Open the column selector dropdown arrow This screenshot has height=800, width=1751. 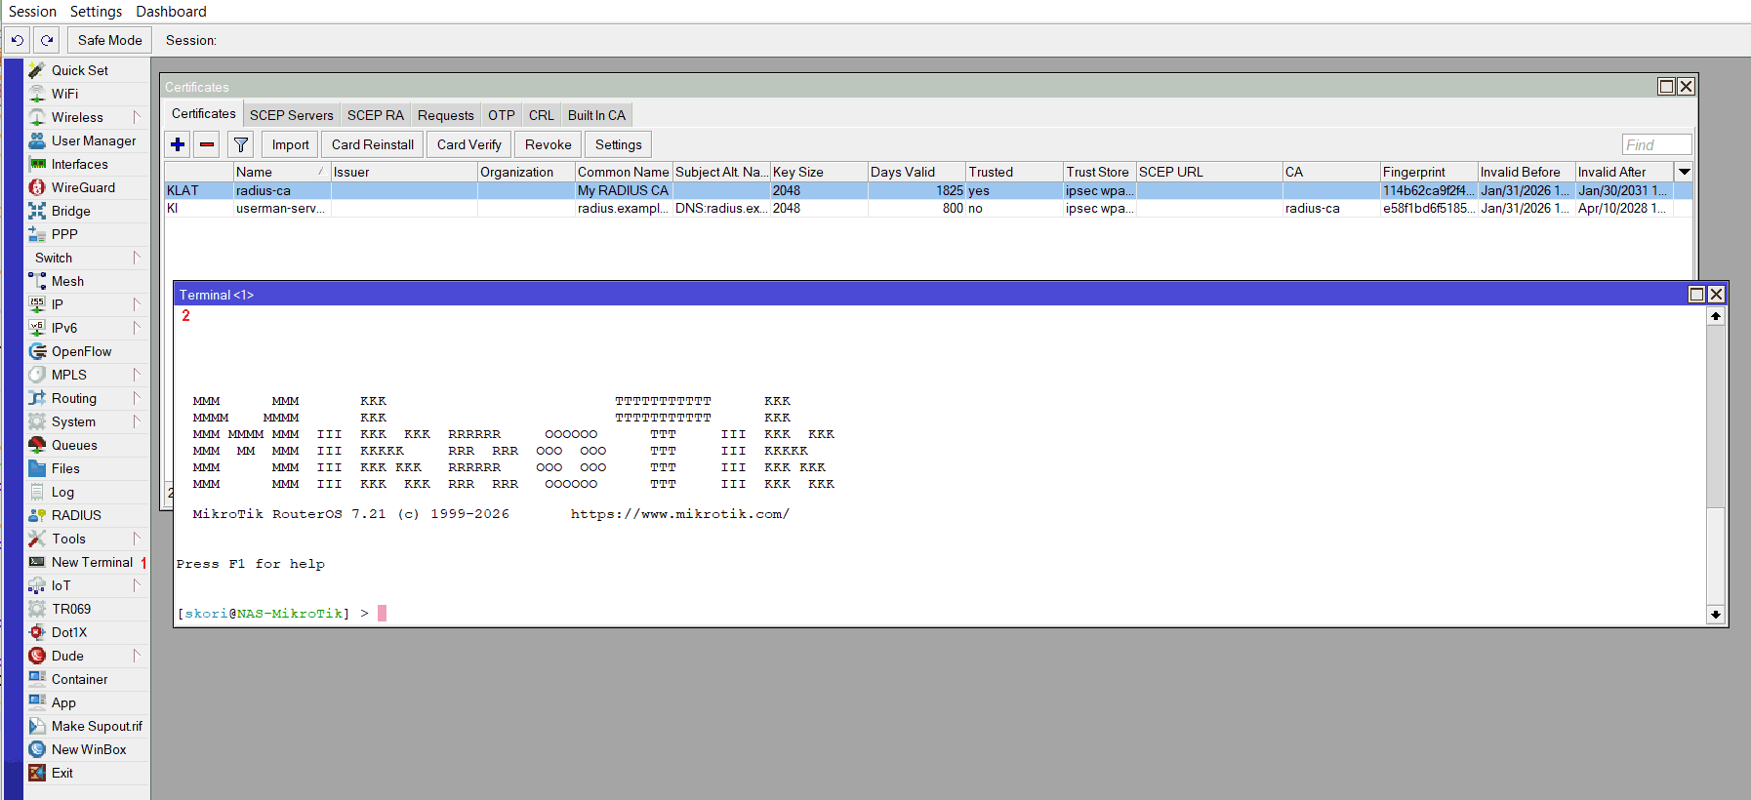pos(1684,172)
